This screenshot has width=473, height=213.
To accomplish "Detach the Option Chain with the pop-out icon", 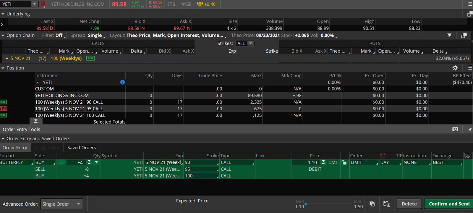I will point(464,35).
